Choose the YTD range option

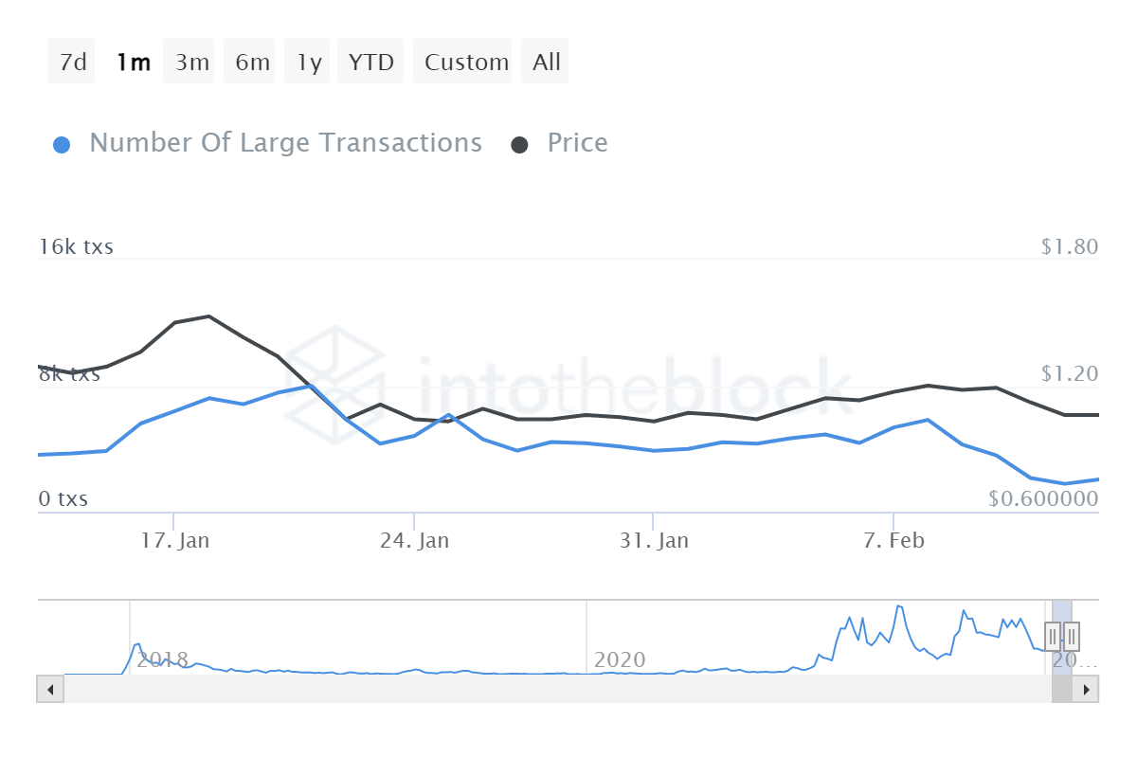click(370, 61)
